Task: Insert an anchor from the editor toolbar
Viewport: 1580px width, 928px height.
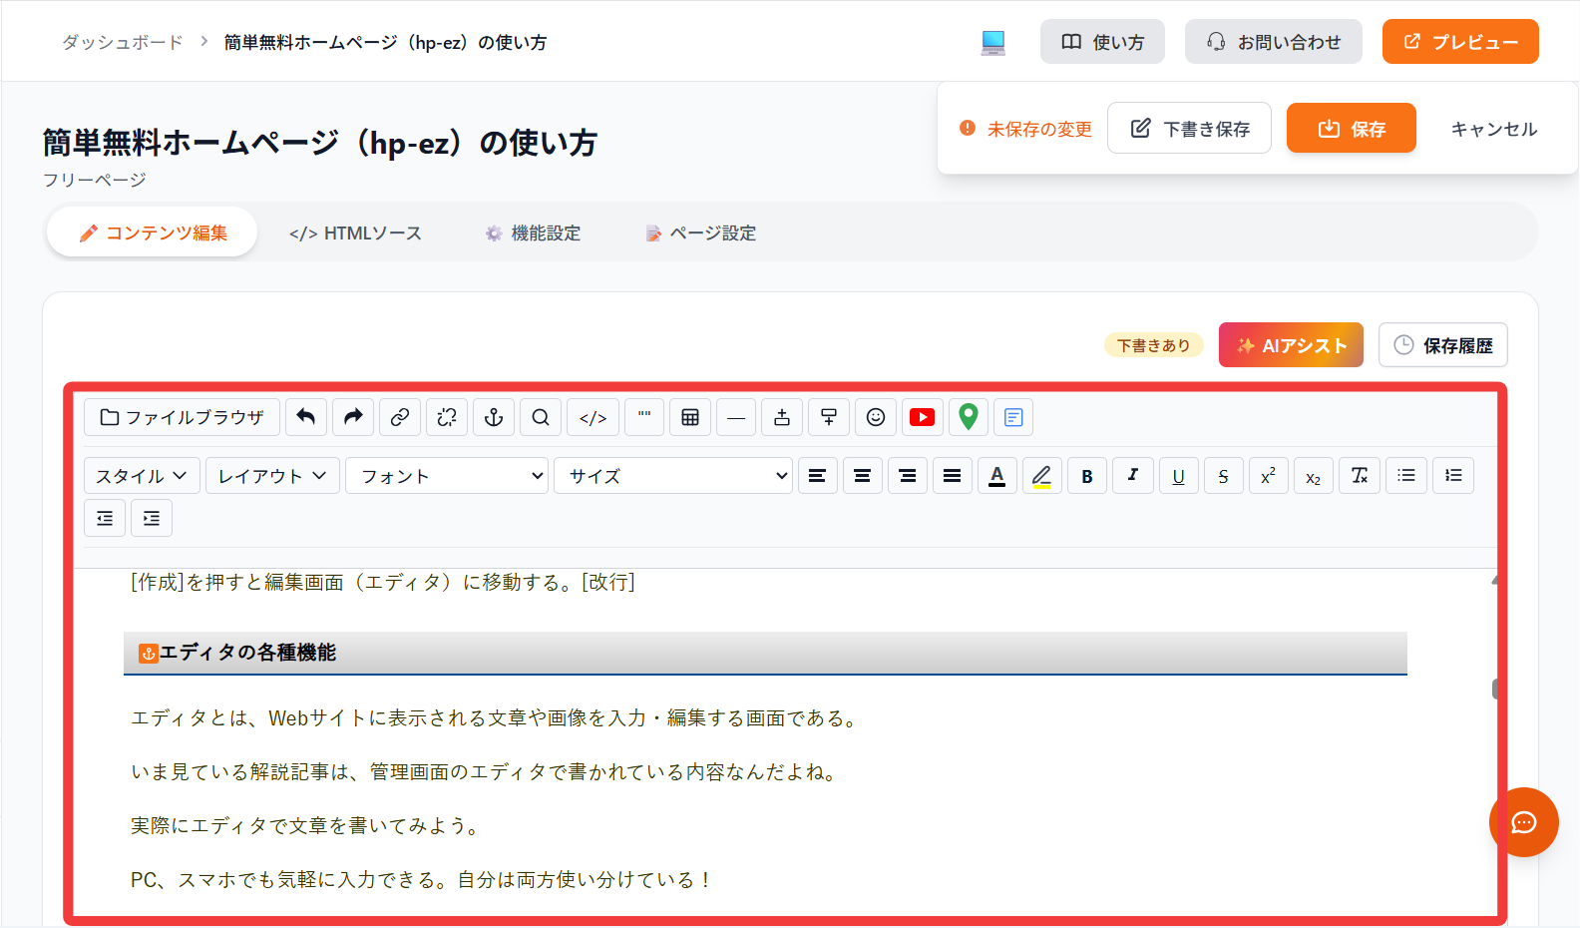Action: coord(494,417)
